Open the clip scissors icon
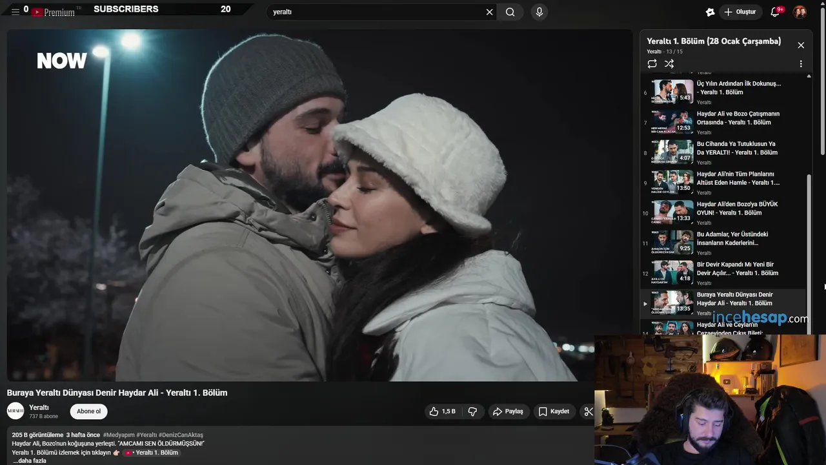Screen dimensions: 826x465 [x=588, y=411]
